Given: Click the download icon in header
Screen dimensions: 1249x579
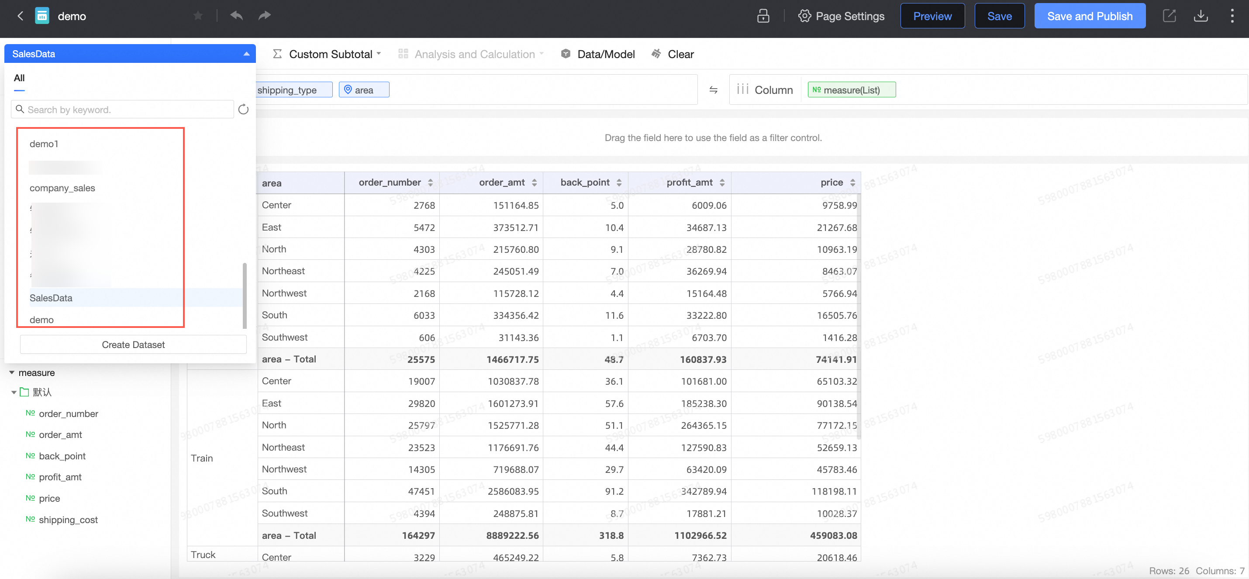Looking at the screenshot, I should [x=1201, y=16].
